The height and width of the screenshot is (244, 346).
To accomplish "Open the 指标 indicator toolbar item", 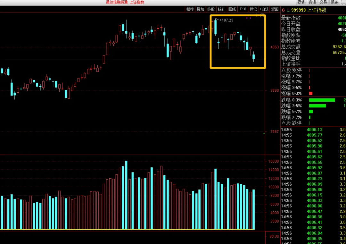I will [190, 9].
